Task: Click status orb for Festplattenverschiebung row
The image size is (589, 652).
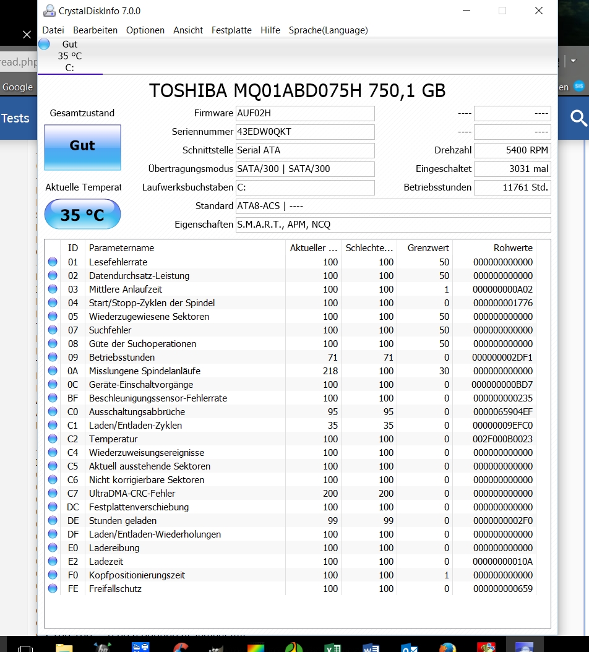Action: [53, 507]
